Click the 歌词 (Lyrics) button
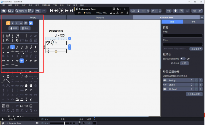This screenshot has height=125, width=205. tap(14, 28)
